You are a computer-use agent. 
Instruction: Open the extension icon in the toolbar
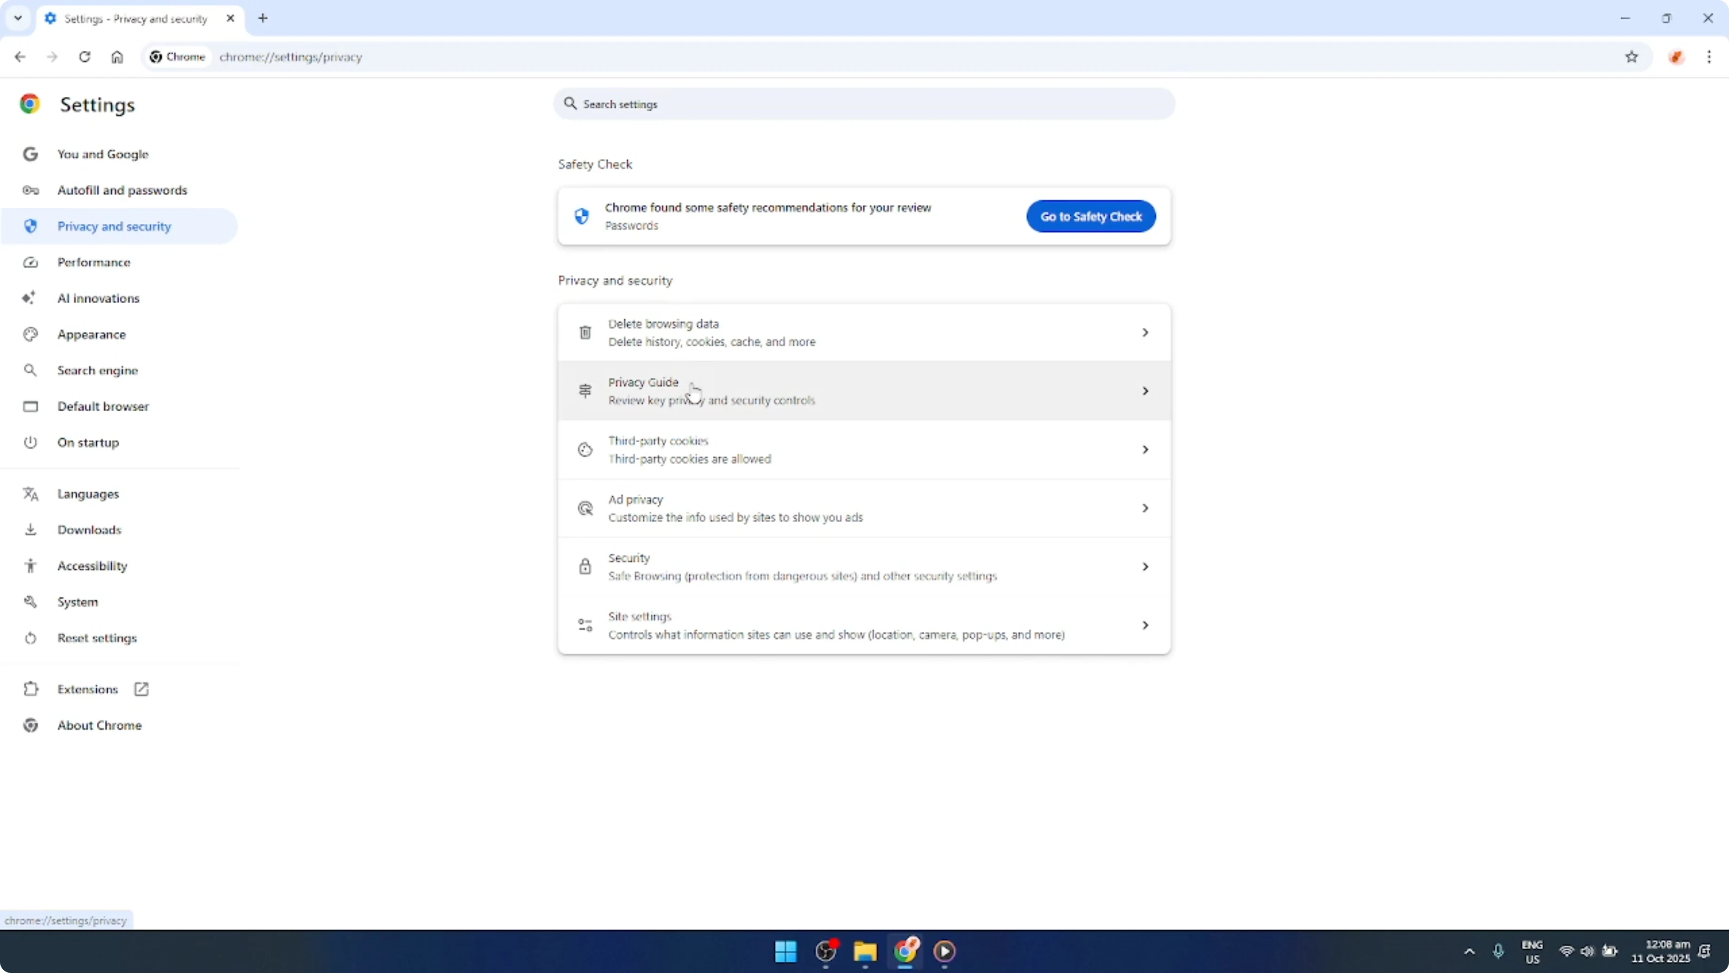(x=1676, y=57)
